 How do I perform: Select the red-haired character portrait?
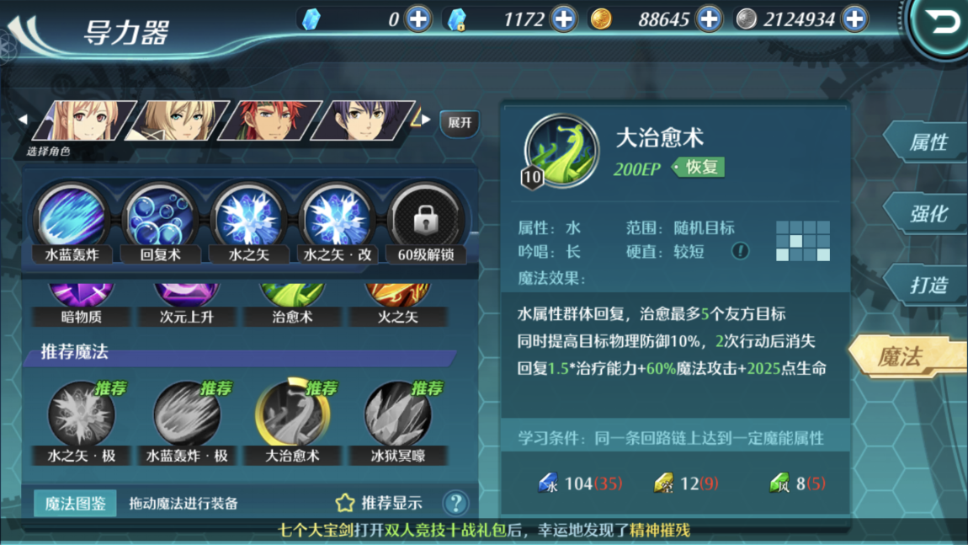270,120
